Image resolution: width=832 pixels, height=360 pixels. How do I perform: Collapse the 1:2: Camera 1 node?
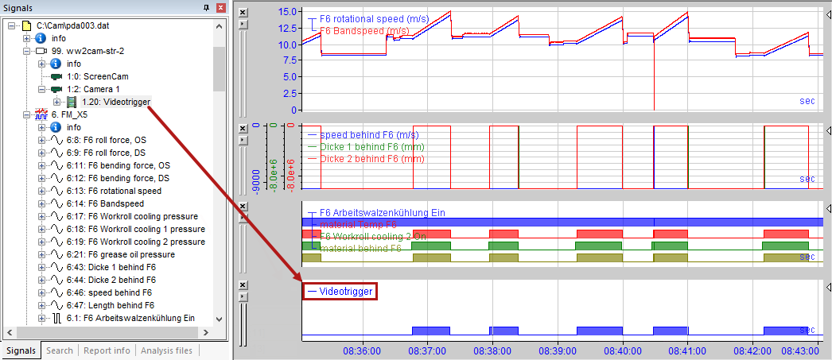pyautogui.click(x=41, y=89)
